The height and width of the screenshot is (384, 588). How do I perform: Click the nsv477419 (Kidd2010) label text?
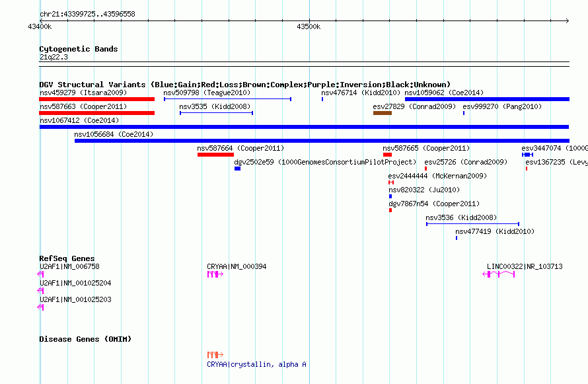[495, 231]
